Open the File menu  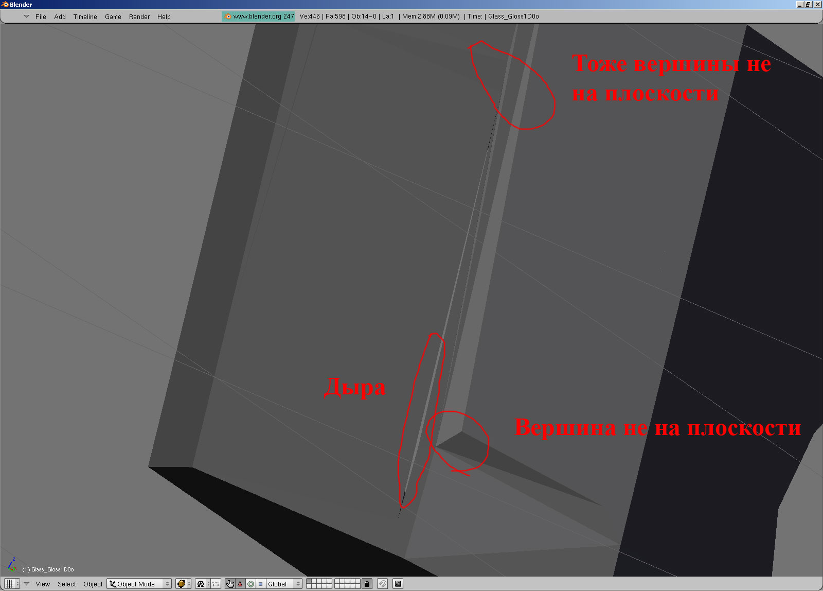[x=41, y=17]
